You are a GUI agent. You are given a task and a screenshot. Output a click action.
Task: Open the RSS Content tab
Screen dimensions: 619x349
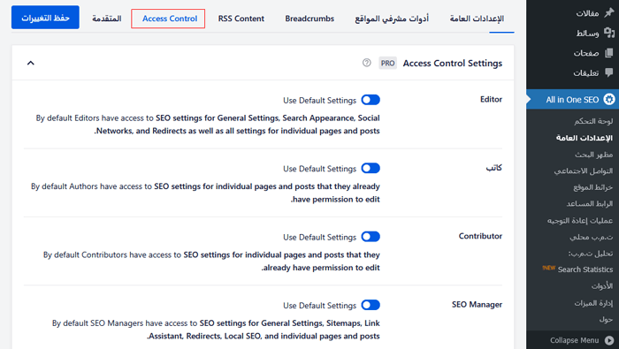(241, 19)
